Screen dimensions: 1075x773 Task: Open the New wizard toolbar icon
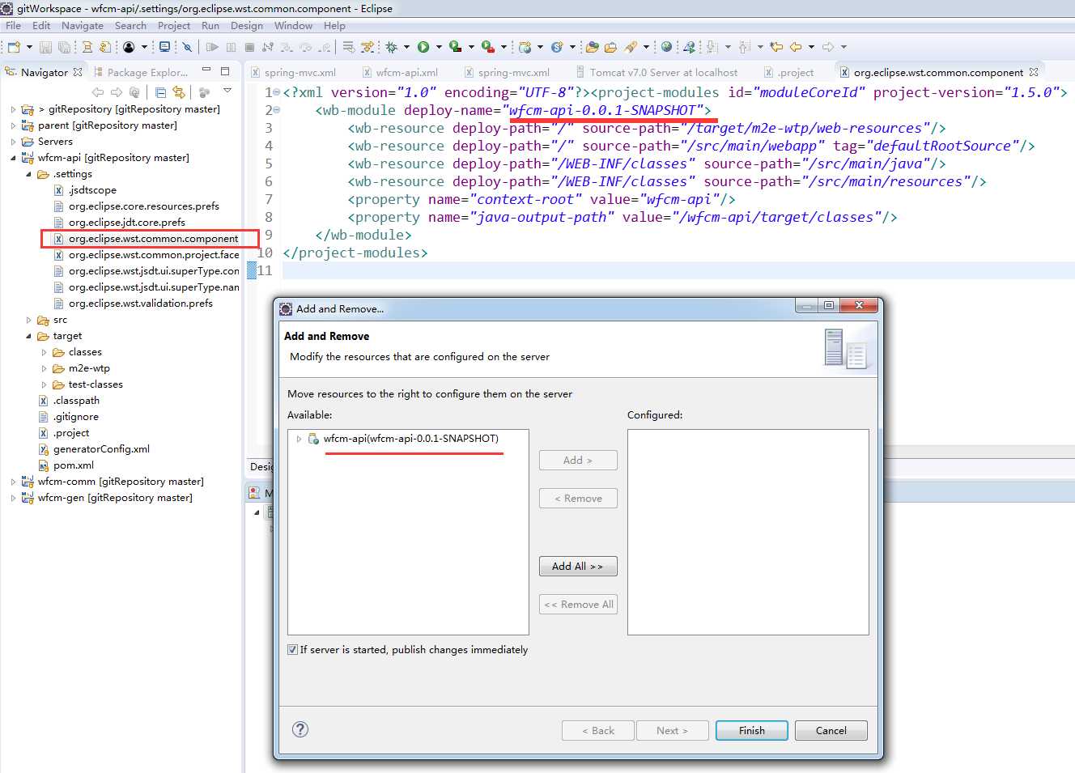(14, 47)
